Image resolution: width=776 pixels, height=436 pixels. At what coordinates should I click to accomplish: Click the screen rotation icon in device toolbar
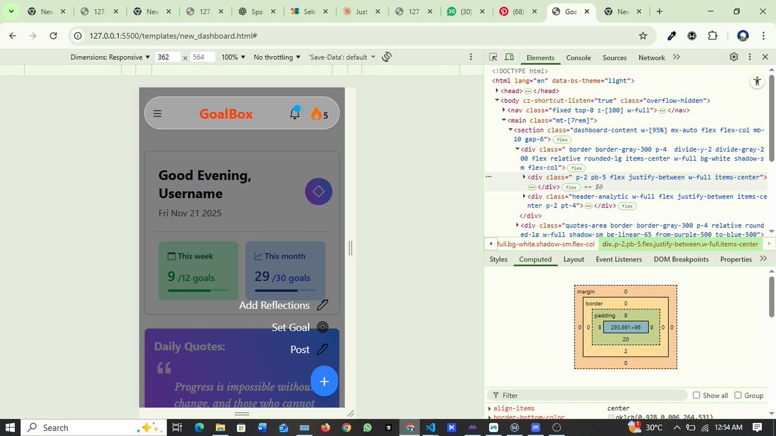tap(387, 57)
